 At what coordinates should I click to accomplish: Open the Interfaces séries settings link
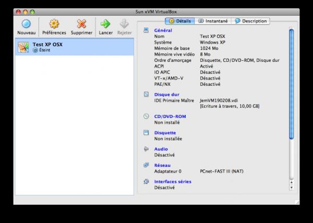click(173, 182)
